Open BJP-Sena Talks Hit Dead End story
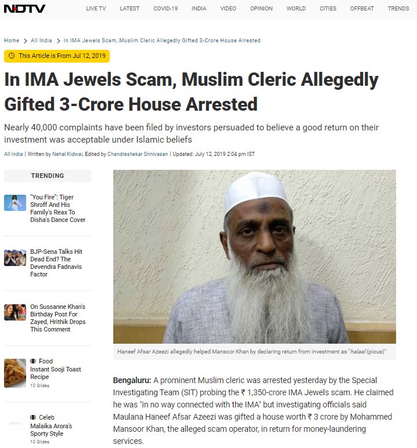 click(56, 263)
